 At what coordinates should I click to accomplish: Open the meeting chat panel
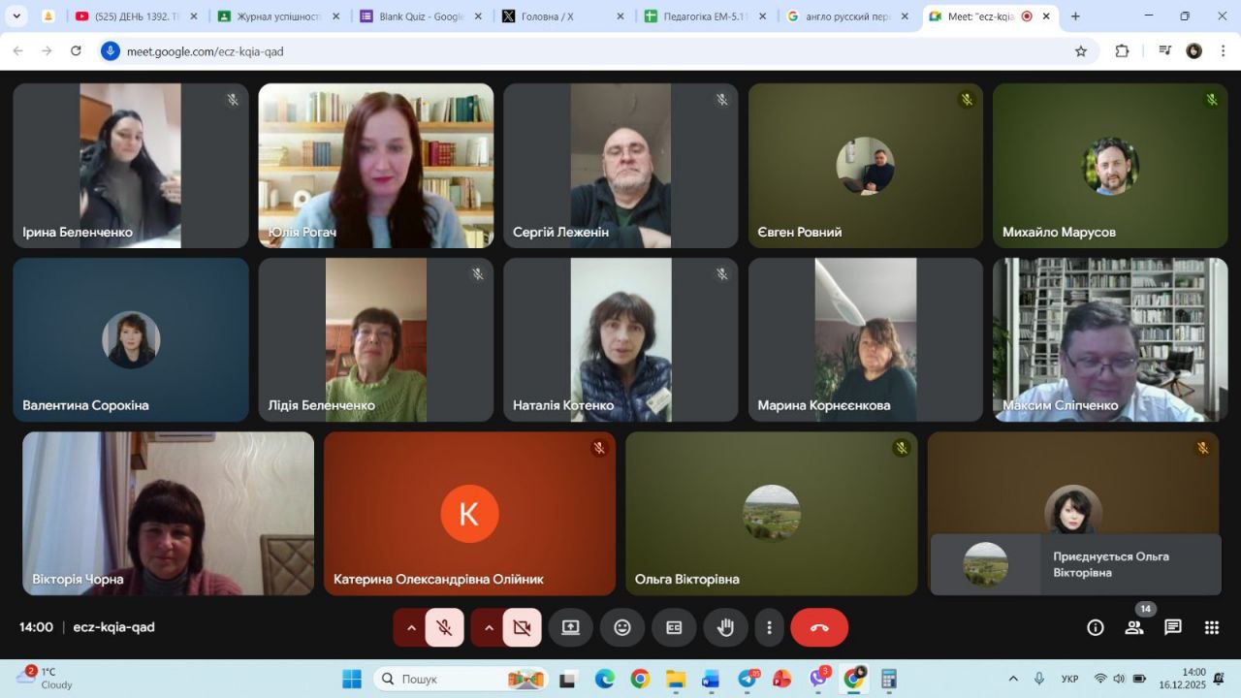[1173, 627]
